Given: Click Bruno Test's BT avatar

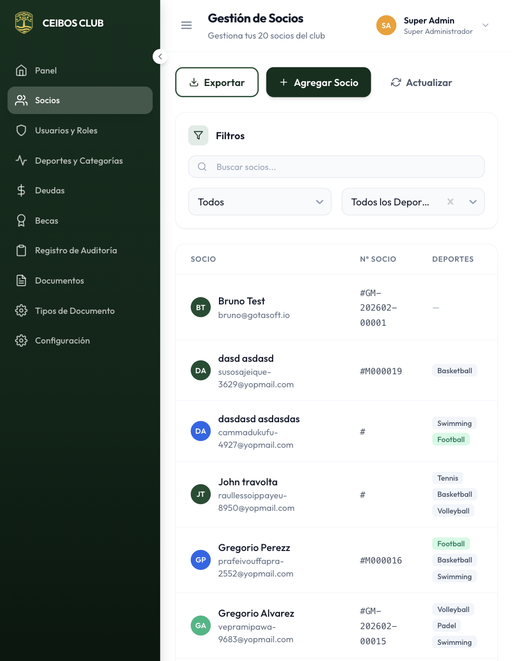Looking at the screenshot, I should [x=201, y=308].
